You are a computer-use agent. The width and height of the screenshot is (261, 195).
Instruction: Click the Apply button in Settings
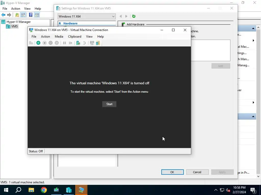click(222, 172)
